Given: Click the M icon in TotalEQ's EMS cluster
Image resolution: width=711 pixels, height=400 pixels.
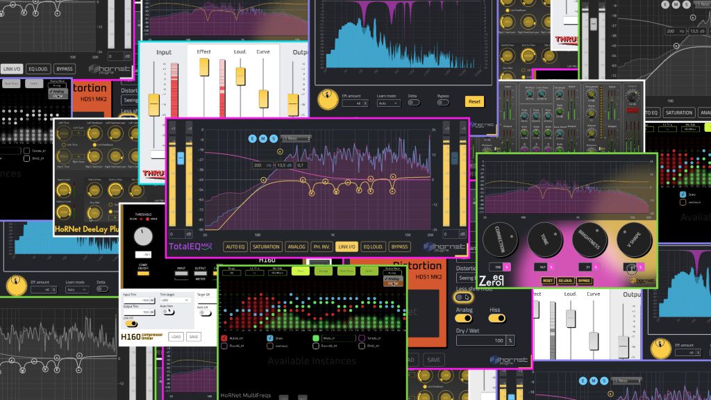Looking at the screenshot, I should pyautogui.click(x=262, y=139).
